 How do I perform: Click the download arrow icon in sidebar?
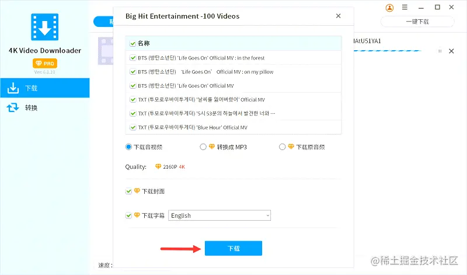pos(13,88)
